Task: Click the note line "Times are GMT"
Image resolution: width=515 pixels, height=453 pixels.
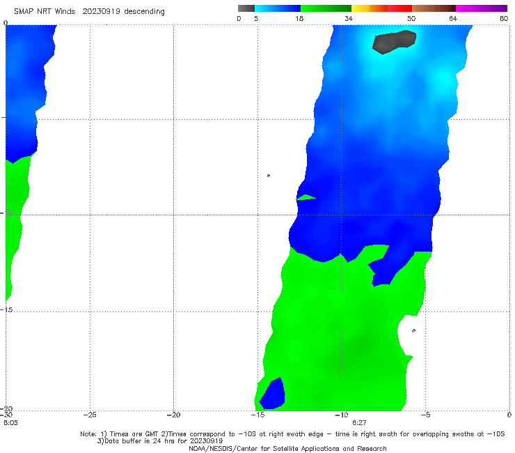Action: click(134, 434)
